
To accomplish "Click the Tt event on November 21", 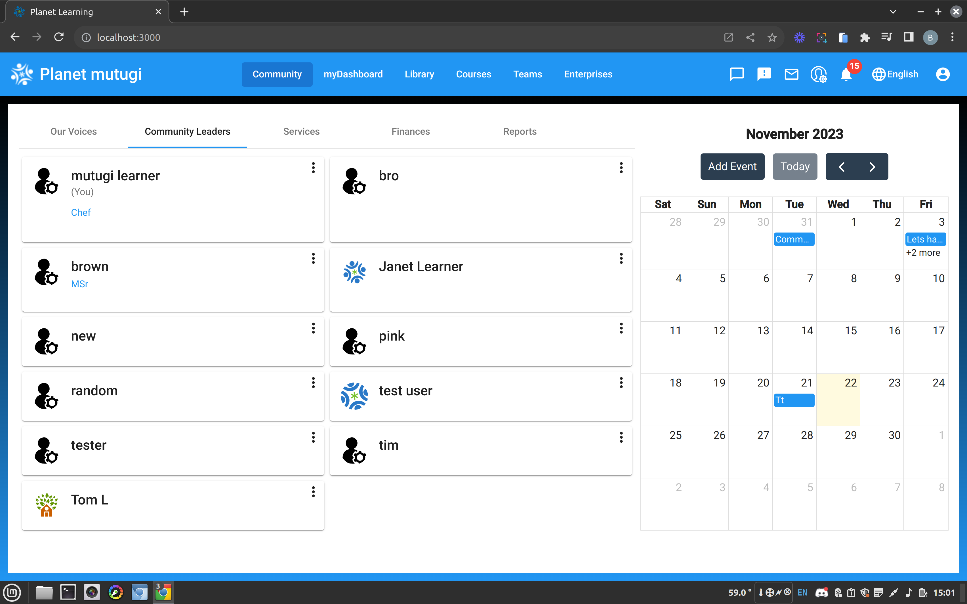I will [794, 400].
